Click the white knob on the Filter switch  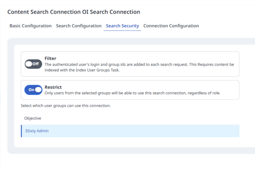[x=29, y=64]
